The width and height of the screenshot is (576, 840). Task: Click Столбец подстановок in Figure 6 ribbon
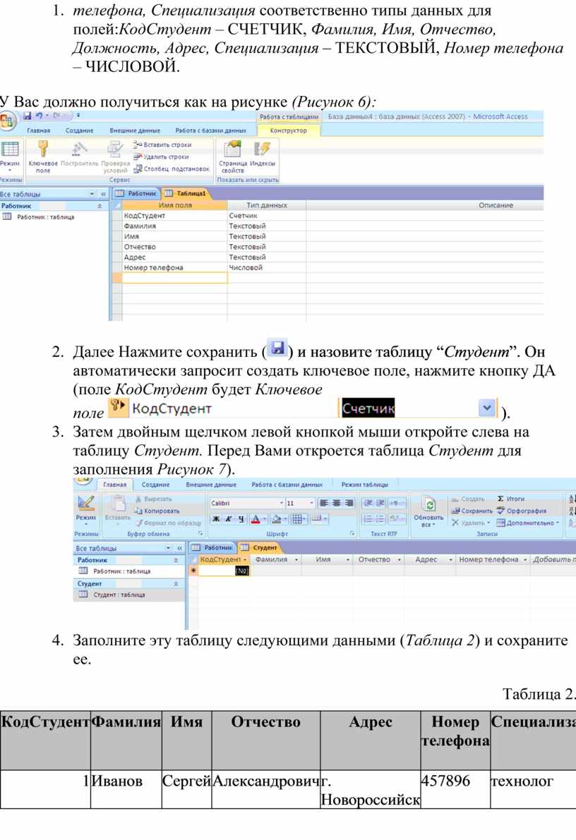172,169
